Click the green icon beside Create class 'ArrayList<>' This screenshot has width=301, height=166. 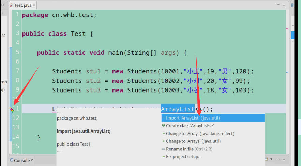164,125
